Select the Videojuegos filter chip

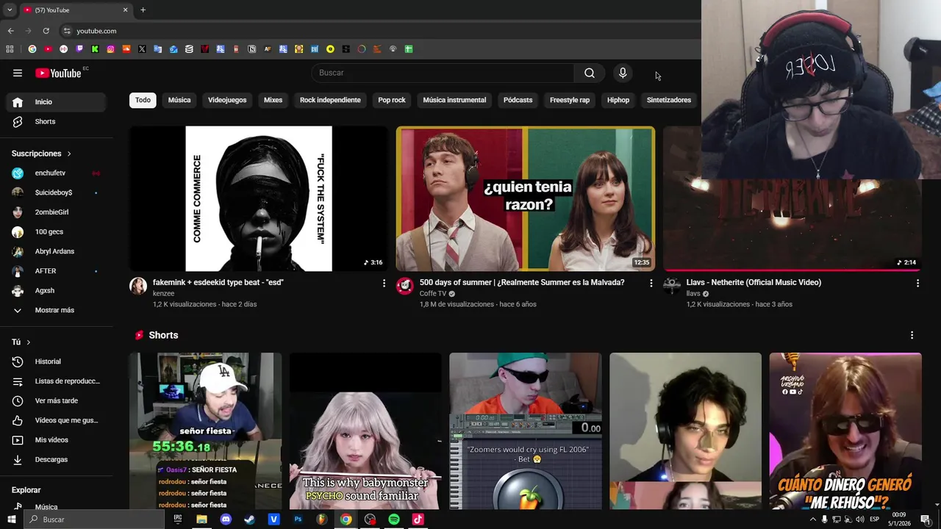(227, 100)
